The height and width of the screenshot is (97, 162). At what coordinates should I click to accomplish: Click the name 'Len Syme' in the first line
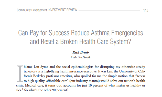[41, 67]
